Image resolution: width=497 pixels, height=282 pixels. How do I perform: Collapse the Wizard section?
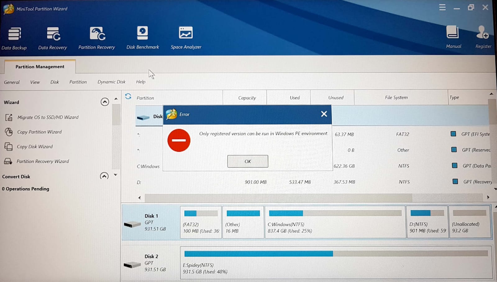(x=105, y=102)
